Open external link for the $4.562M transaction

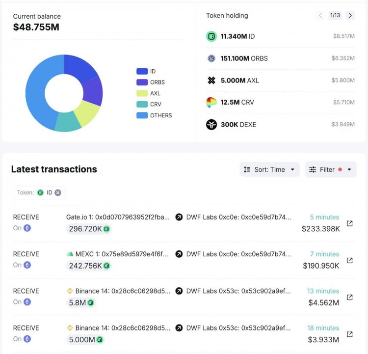349,297
